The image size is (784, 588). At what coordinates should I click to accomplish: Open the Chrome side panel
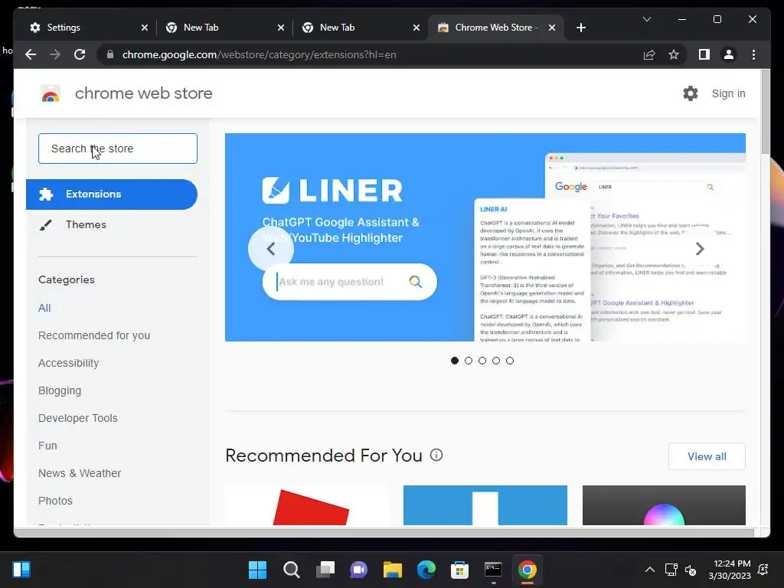tap(704, 54)
